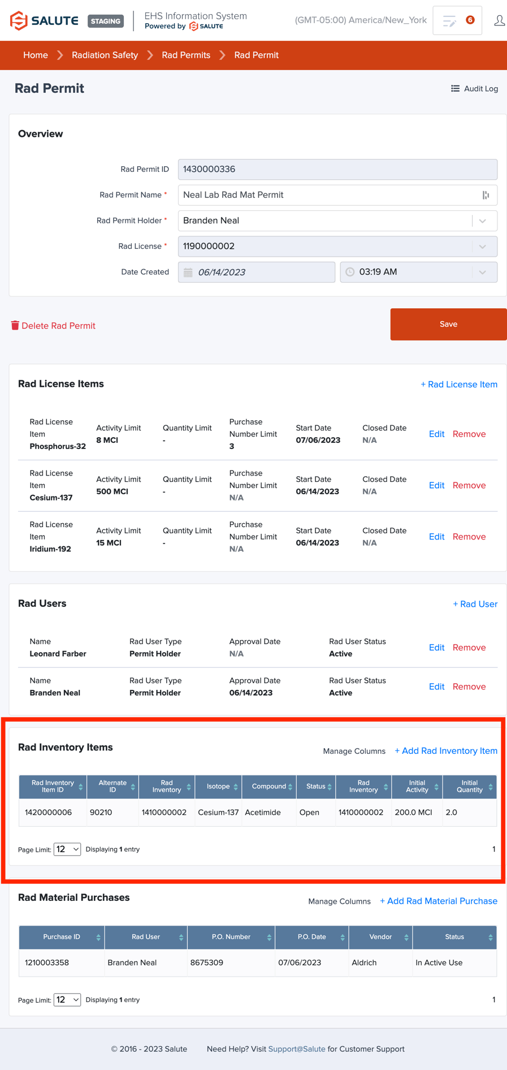
Task: Edit the Cesium-137 license item
Action: point(436,485)
